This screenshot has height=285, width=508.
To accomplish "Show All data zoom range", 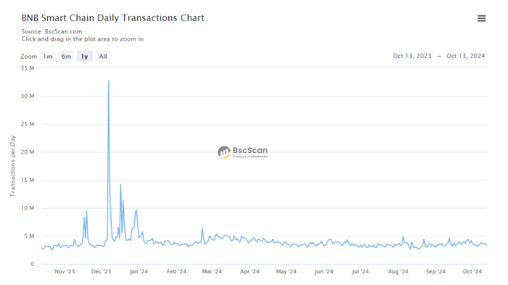I will pyautogui.click(x=103, y=56).
